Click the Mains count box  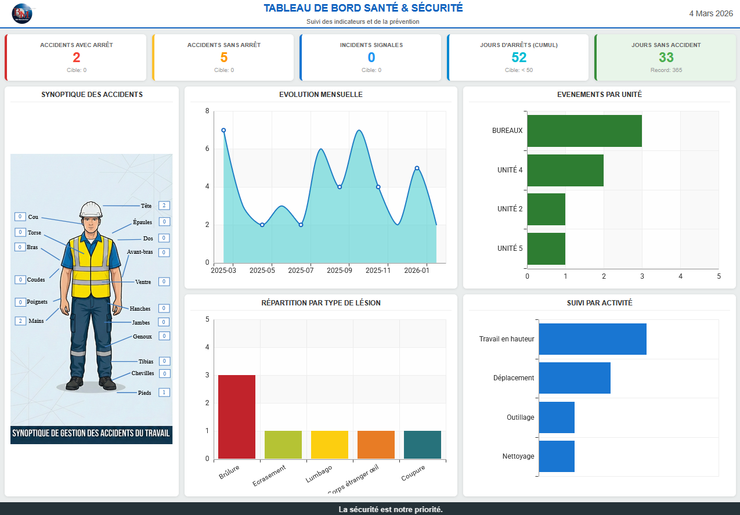point(20,320)
